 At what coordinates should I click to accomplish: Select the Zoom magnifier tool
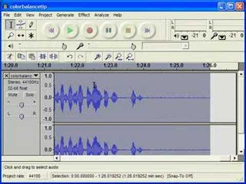pos(11,35)
